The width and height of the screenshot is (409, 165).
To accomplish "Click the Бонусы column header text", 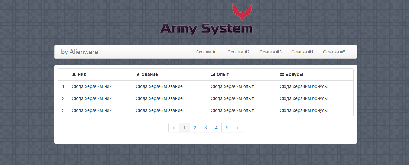I will click(x=294, y=74).
